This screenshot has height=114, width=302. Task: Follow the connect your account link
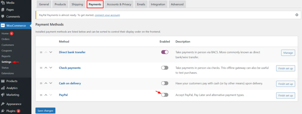click(x=107, y=15)
